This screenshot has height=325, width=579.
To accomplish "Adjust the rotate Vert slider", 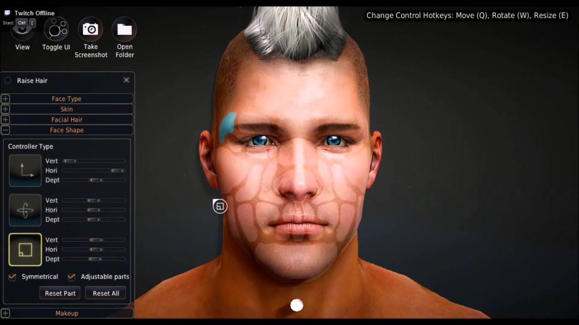I will [x=94, y=200].
